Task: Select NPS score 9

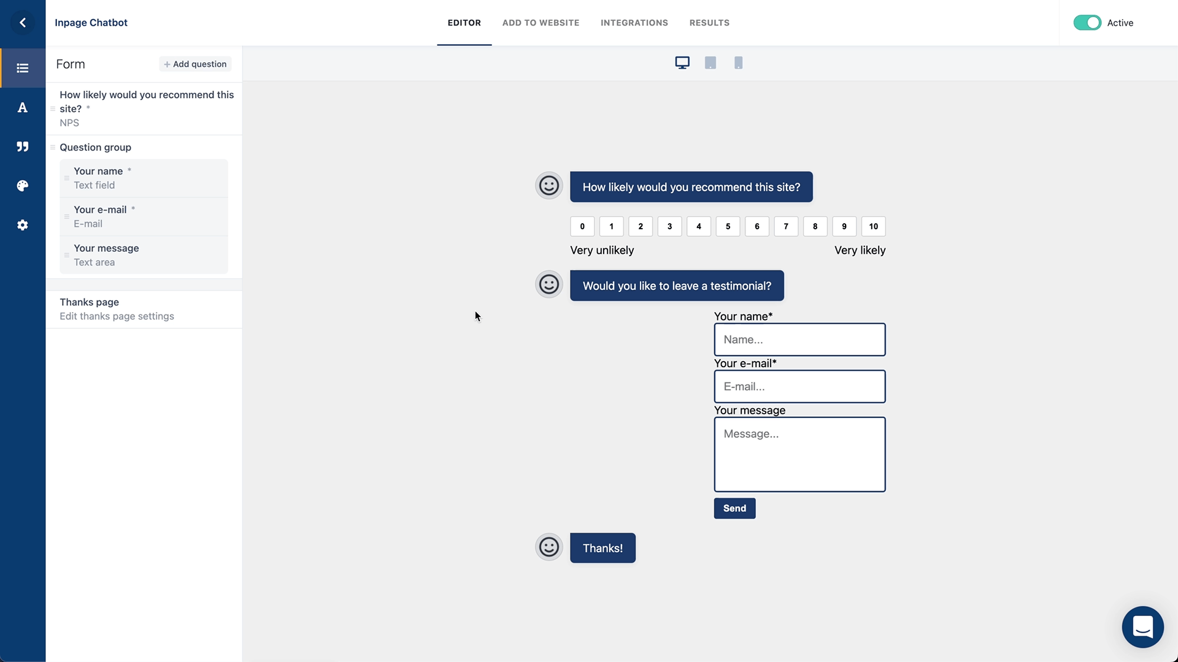Action: point(844,226)
